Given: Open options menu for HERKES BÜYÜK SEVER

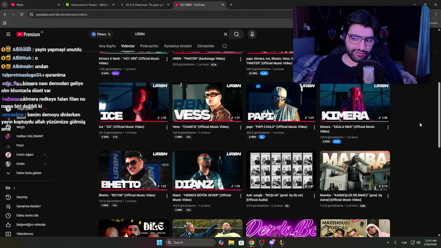Looking at the screenshot, I should click(x=240, y=196).
